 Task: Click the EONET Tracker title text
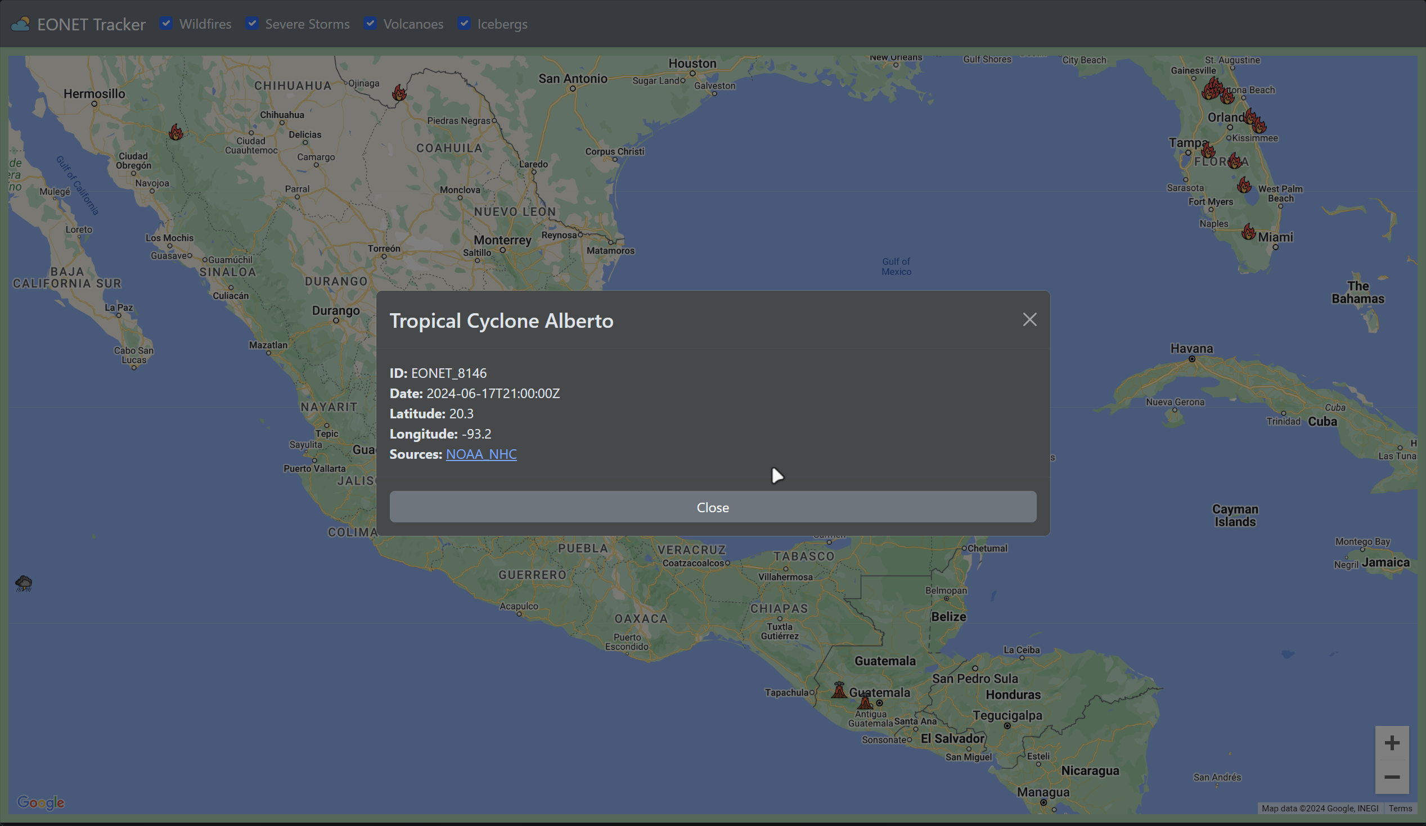click(91, 24)
